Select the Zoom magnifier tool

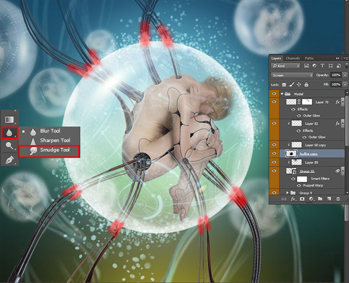pyautogui.click(x=9, y=146)
